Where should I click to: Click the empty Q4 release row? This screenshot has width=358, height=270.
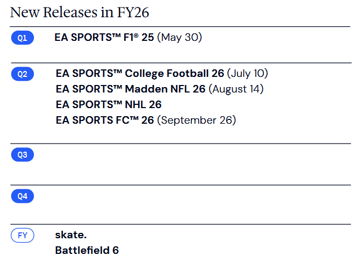[x=181, y=205]
